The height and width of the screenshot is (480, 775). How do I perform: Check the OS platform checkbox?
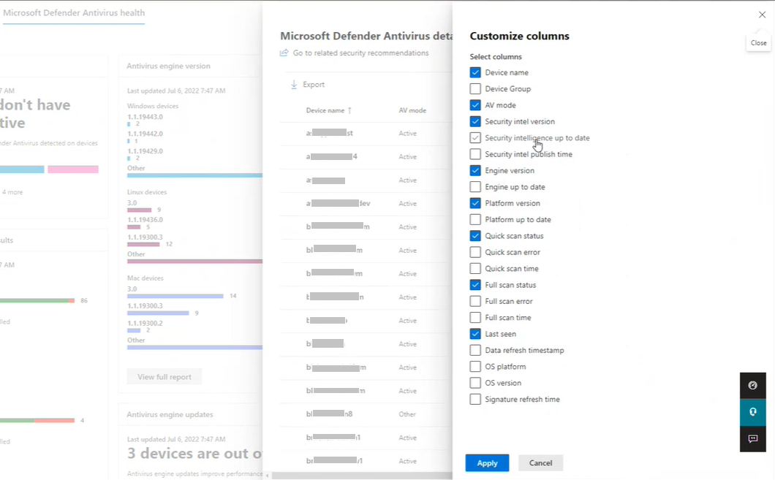pyautogui.click(x=475, y=367)
